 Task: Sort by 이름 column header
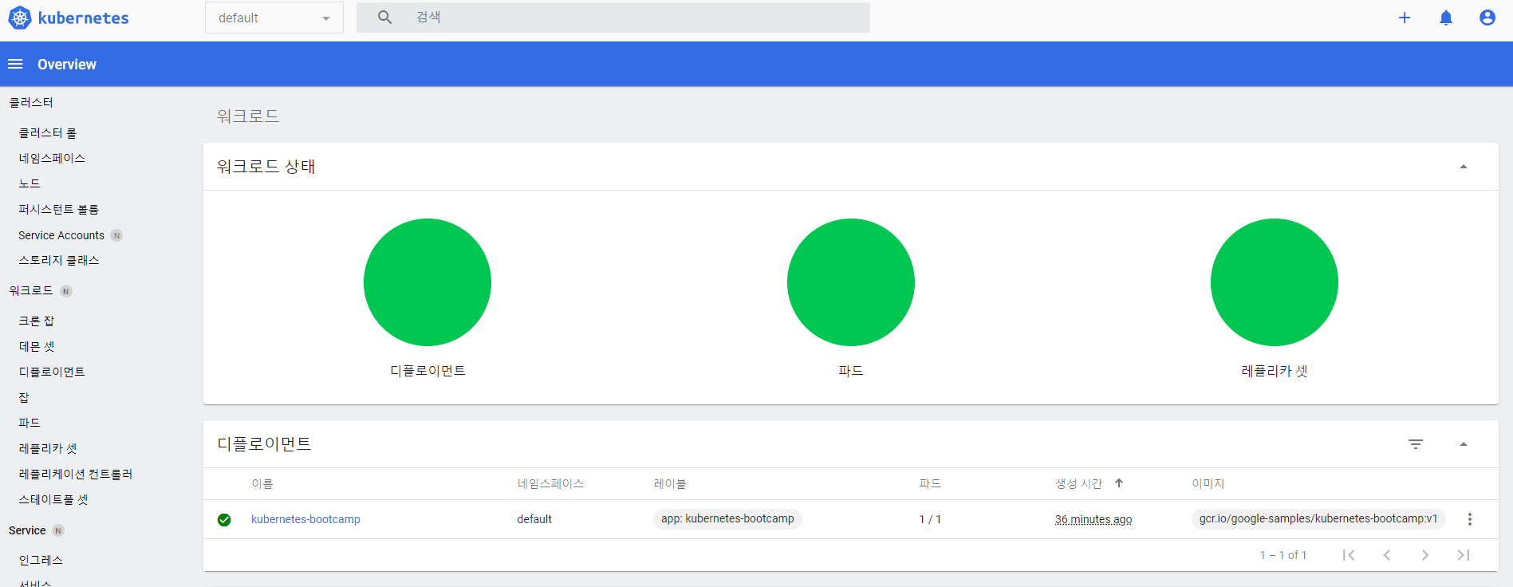[262, 483]
